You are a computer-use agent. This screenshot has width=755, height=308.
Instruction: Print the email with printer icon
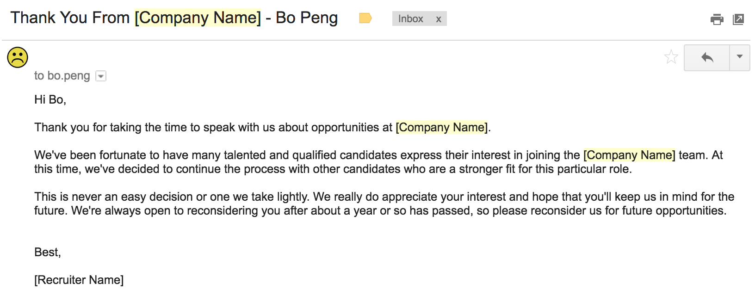click(x=717, y=19)
